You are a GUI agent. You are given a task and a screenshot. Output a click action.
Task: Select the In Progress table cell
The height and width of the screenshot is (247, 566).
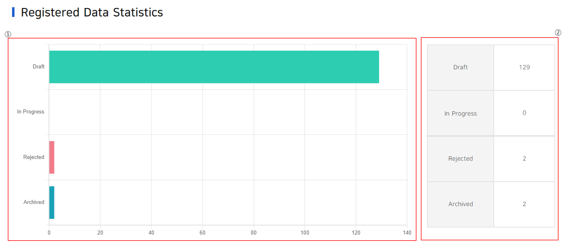[x=460, y=113]
